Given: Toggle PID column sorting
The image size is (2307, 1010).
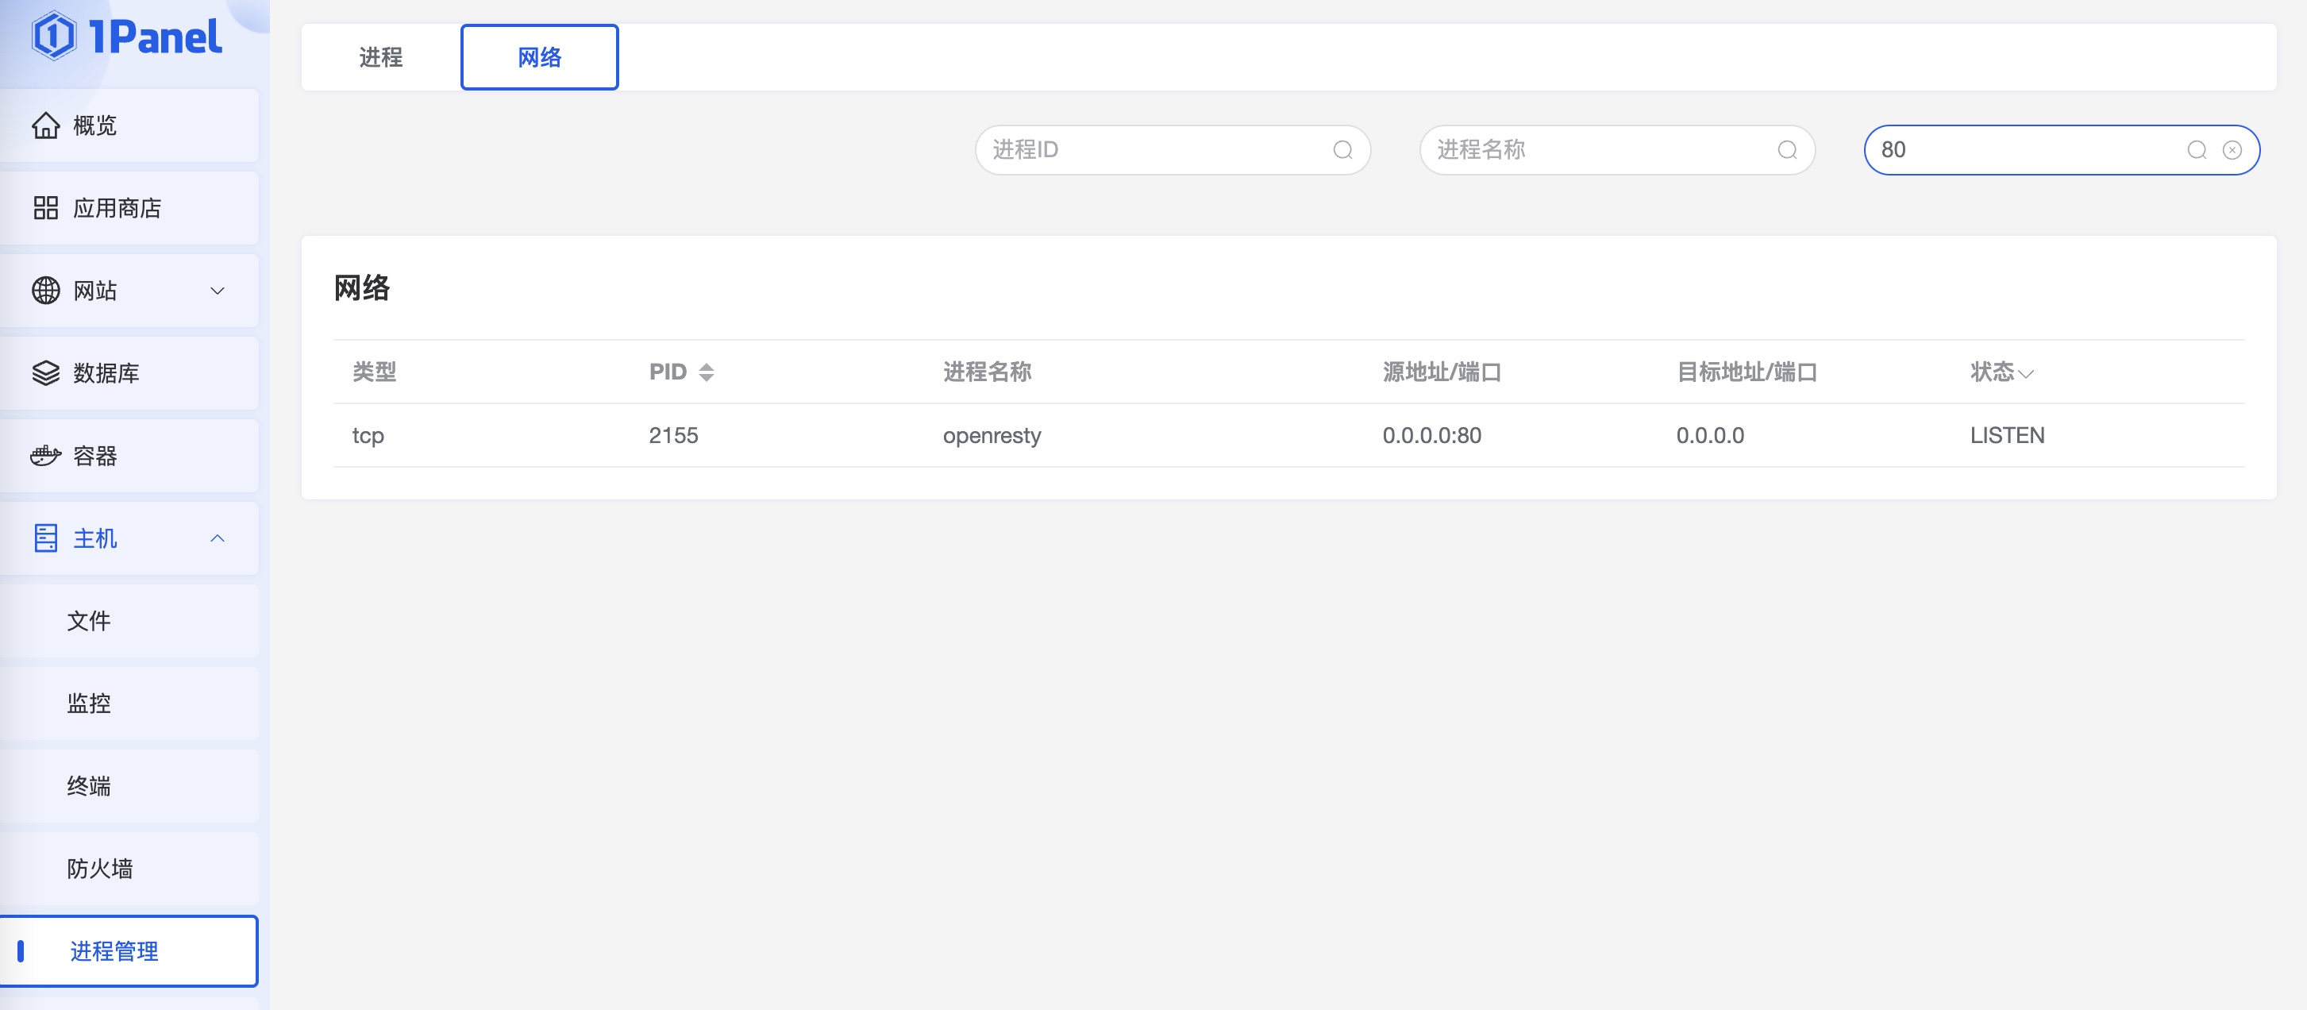Looking at the screenshot, I should tap(707, 372).
